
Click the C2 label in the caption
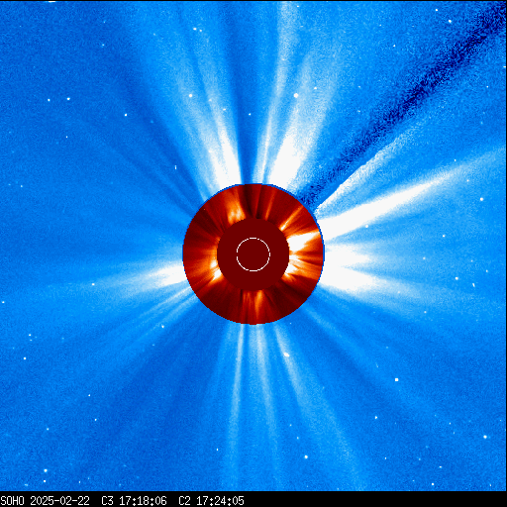(184, 501)
